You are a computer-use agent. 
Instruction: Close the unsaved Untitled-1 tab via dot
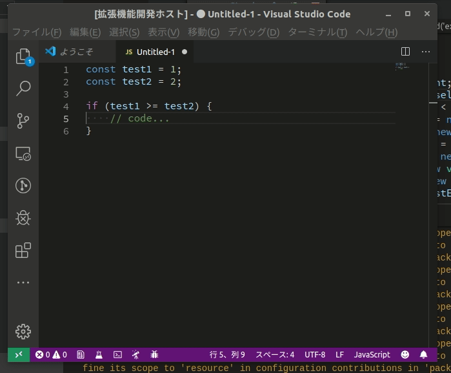tap(185, 52)
